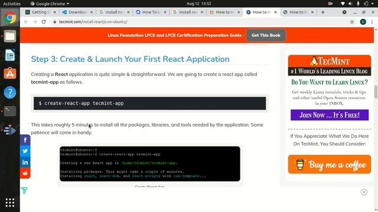Open the Files app in the dock
Image resolution: width=378 pixels, height=212 pixels.
click(10, 37)
